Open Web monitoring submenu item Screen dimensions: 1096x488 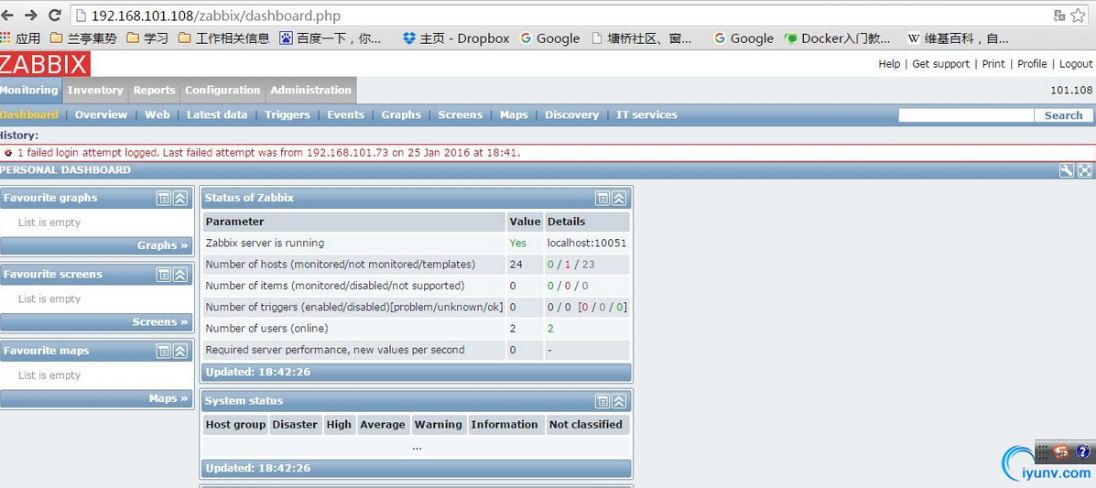coord(157,114)
